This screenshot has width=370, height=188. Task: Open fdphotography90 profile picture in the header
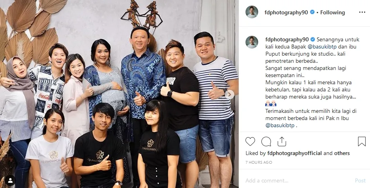251,12
